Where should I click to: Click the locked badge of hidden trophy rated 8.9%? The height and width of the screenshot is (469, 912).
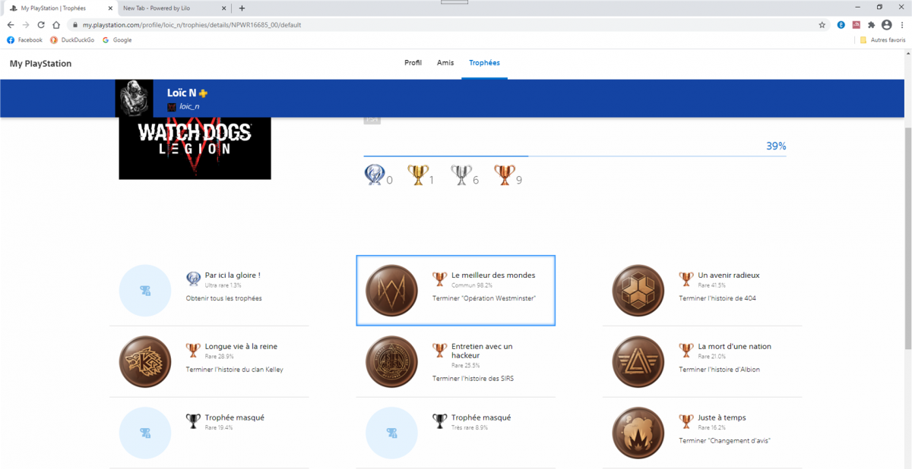coord(391,433)
